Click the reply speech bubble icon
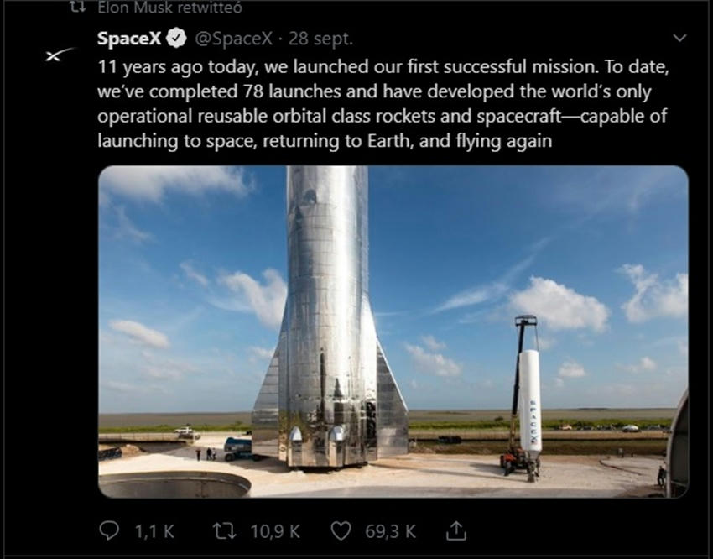Viewport: 713px width, 559px height. coord(111,530)
